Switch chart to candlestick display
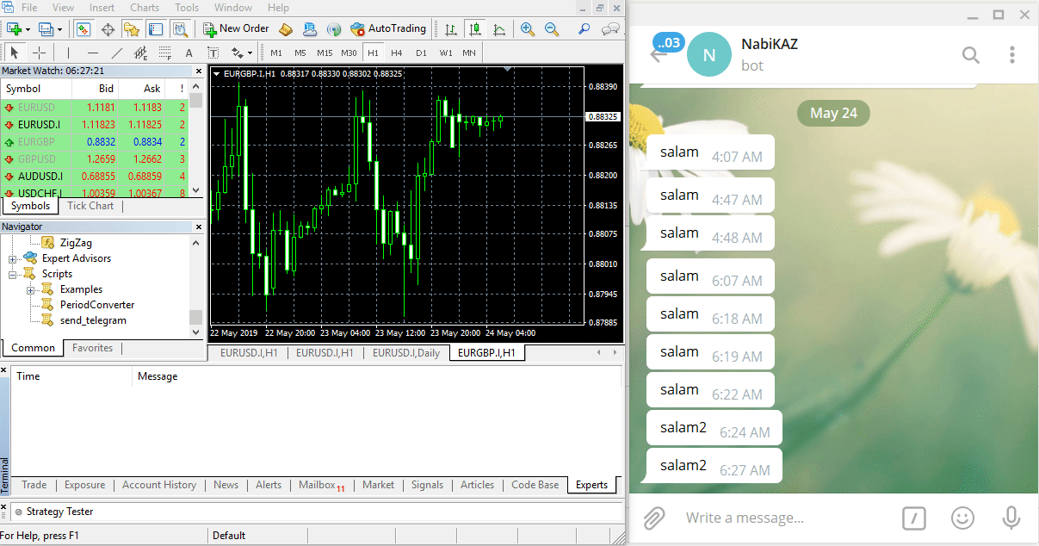 tap(475, 28)
